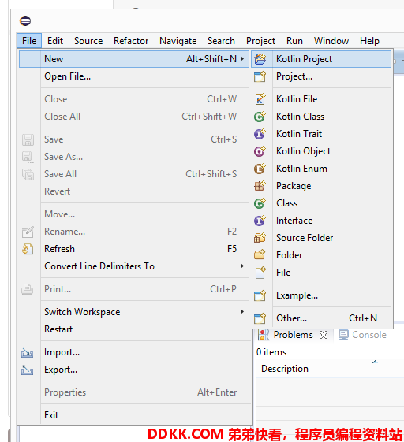Viewport: 404px width, 442px height.
Task: Choose Restart from File menu
Action: pos(58,329)
